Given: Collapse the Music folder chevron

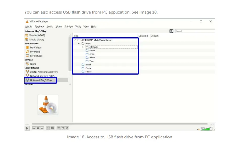Looking at the screenshot, I should [79, 43].
